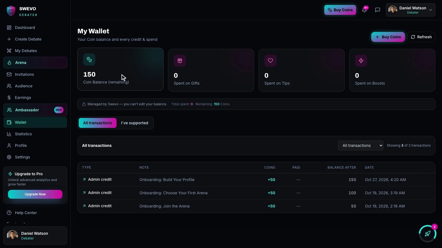Image resolution: width=442 pixels, height=248 pixels.
Task: Select Wallet in the sidebar
Action: pos(35,122)
